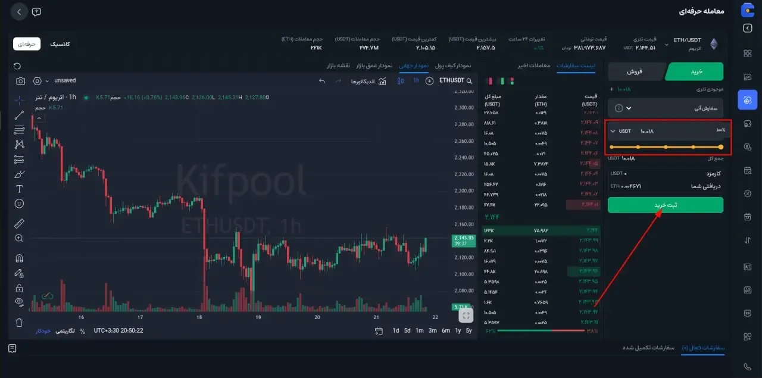
Task: Click the zoom in magnifier tool
Action: tap(19, 238)
